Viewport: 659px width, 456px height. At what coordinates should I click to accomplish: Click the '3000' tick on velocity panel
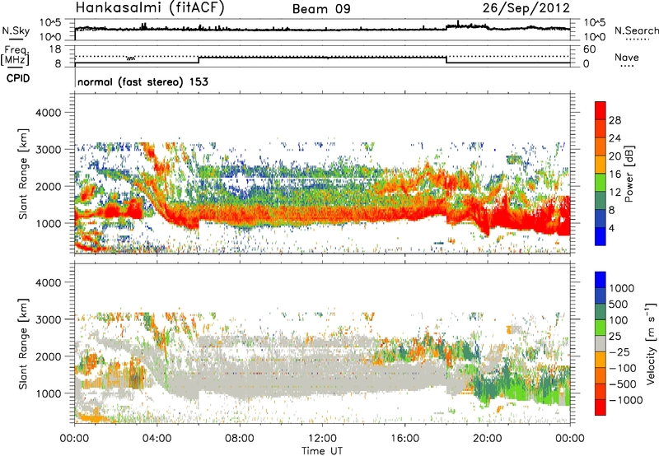49,319
